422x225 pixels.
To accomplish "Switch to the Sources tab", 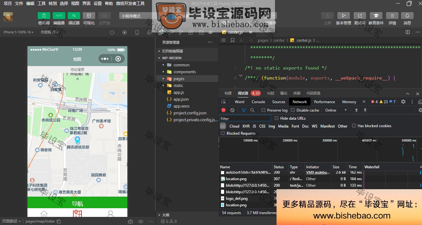I will pos(279,102).
